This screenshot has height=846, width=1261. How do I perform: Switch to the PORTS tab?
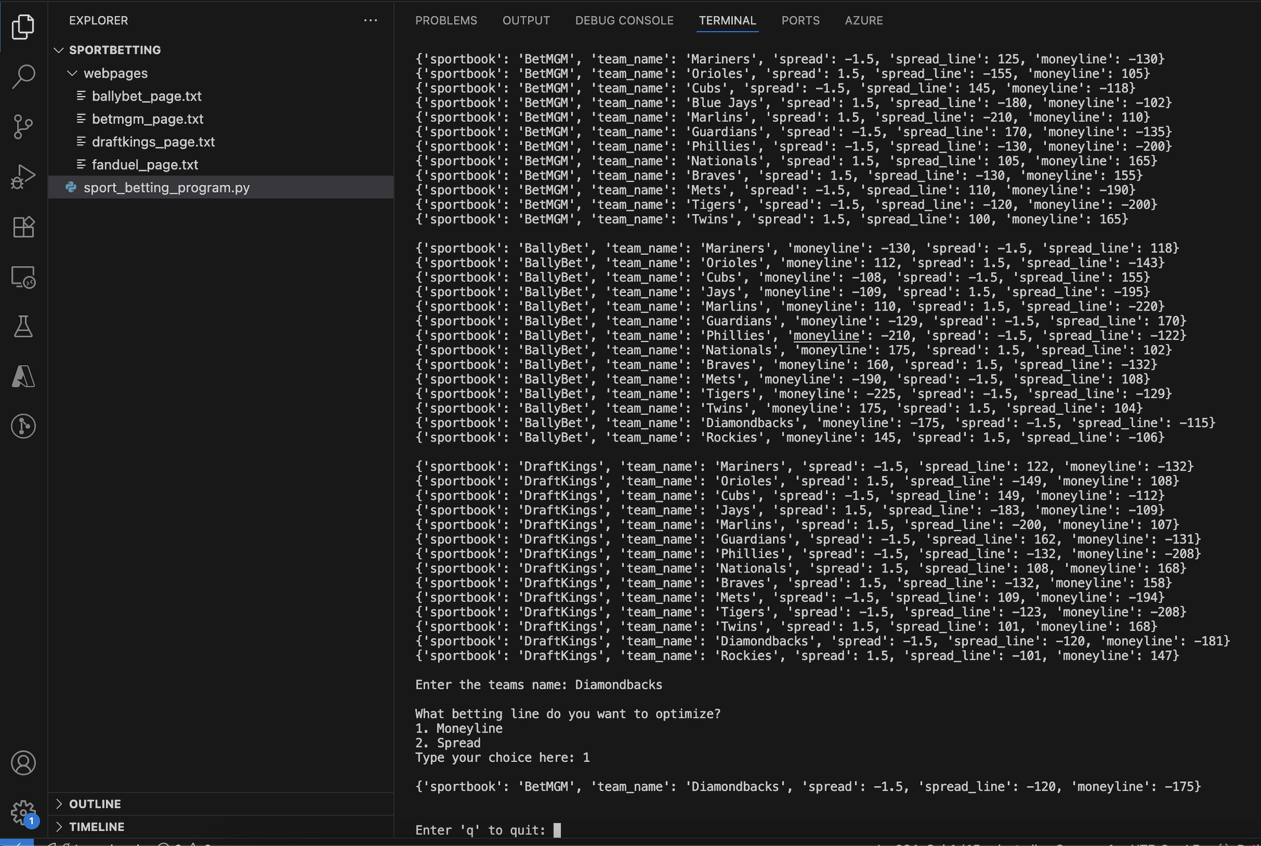[800, 20]
